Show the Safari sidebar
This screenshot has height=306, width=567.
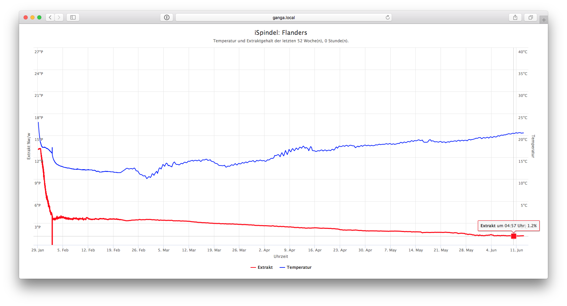click(x=73, y=17)
